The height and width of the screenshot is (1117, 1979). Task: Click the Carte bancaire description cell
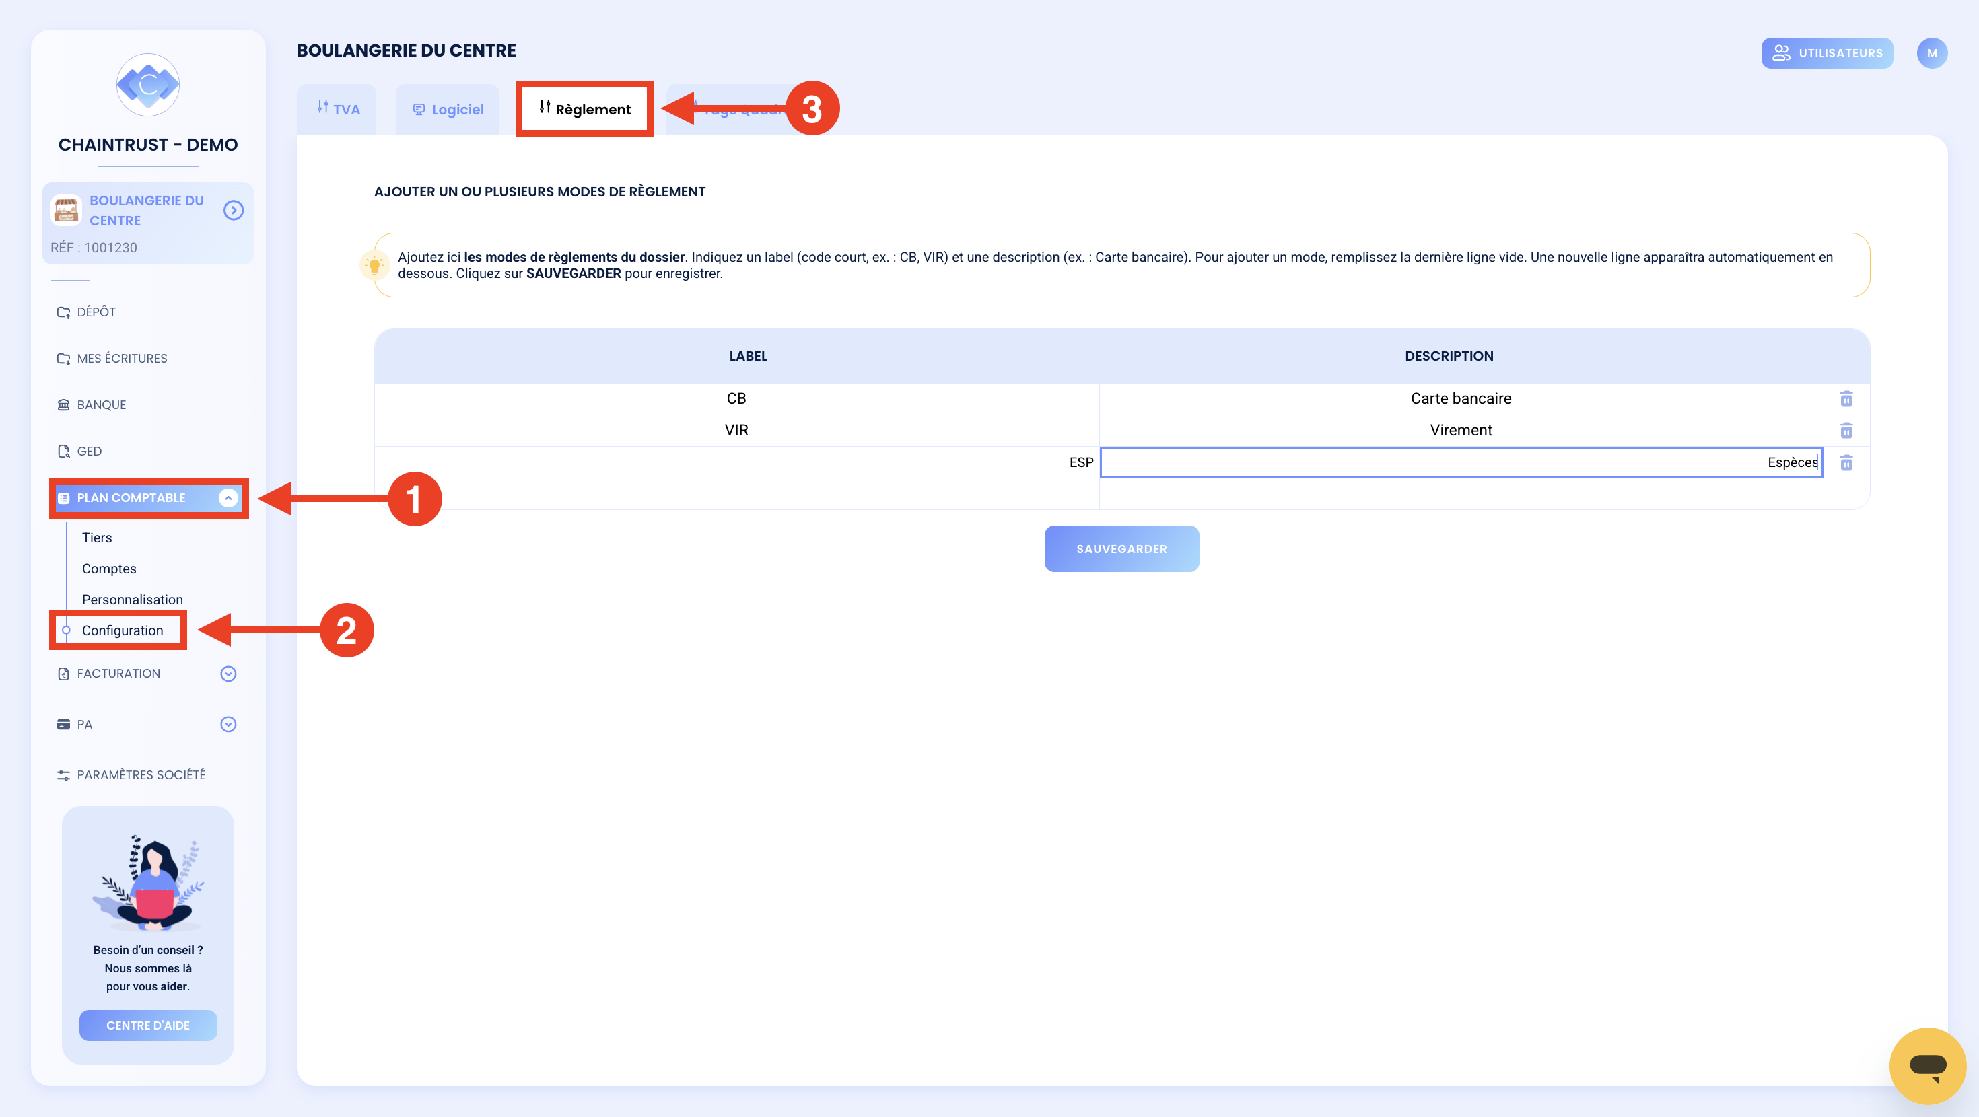(x=1461, y=399)
